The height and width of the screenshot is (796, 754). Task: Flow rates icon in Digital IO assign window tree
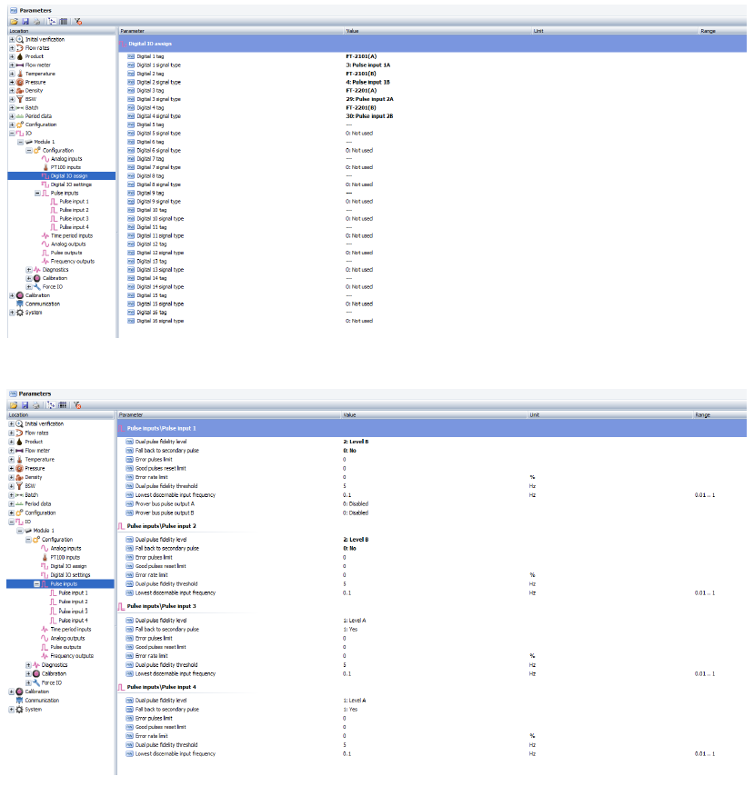[x=20, y=48]
